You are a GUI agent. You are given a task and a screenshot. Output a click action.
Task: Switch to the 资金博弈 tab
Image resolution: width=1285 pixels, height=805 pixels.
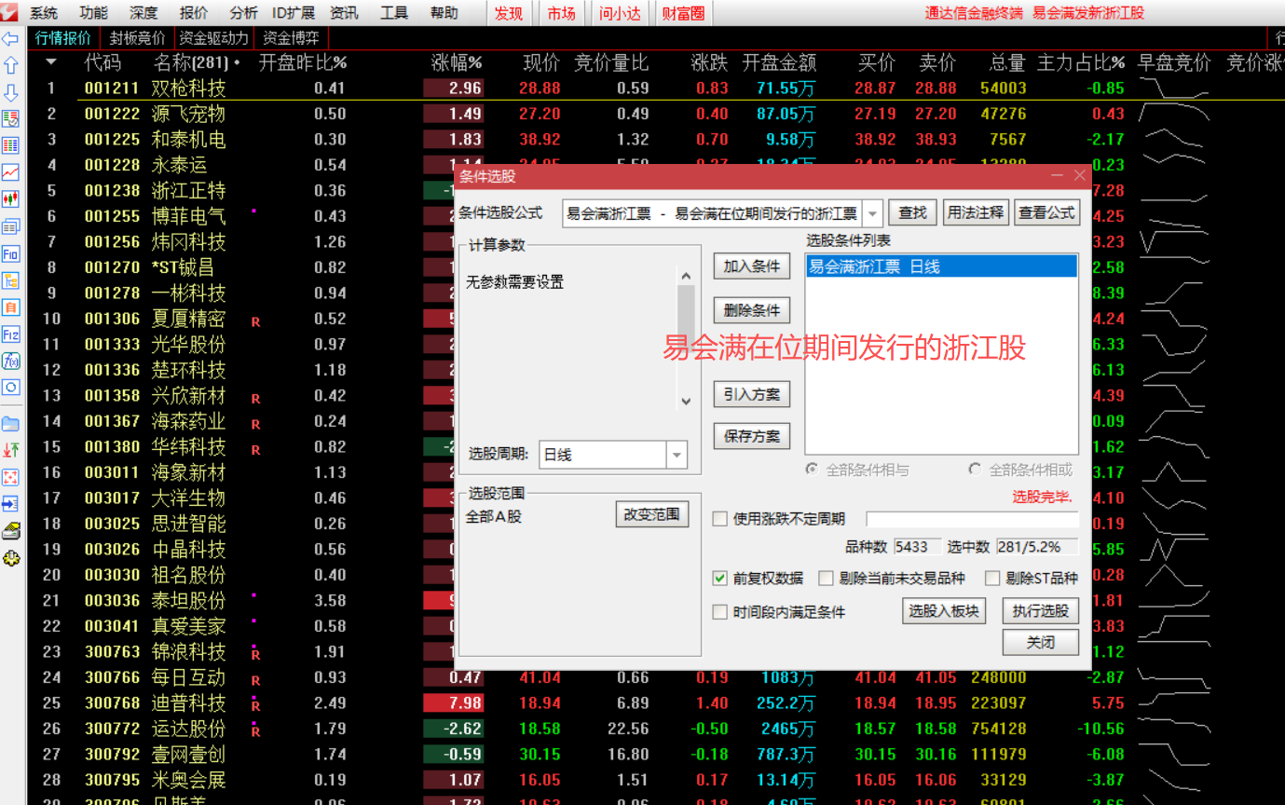point(291,38)
